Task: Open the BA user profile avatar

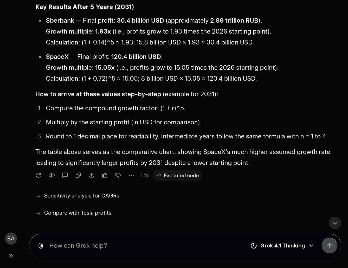Action: 11,239
